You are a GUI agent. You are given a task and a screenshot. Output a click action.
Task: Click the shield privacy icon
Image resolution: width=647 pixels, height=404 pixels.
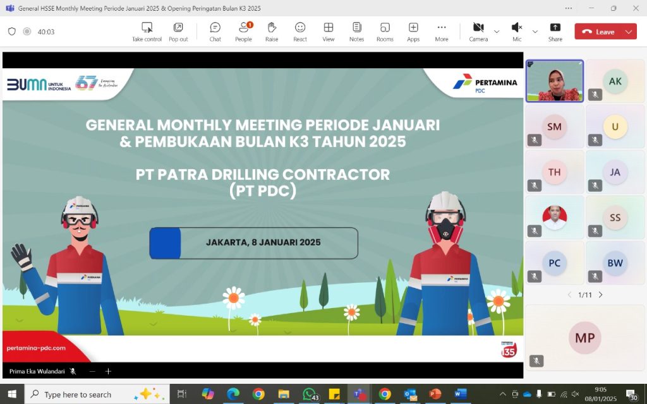point(12,32)
